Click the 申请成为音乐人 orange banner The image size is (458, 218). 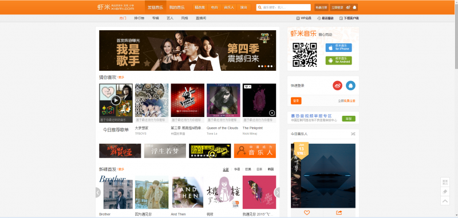click(x=255, y=151)
